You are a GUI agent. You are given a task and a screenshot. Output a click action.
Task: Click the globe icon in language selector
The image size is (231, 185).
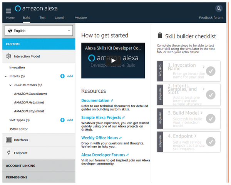[10, 31]
